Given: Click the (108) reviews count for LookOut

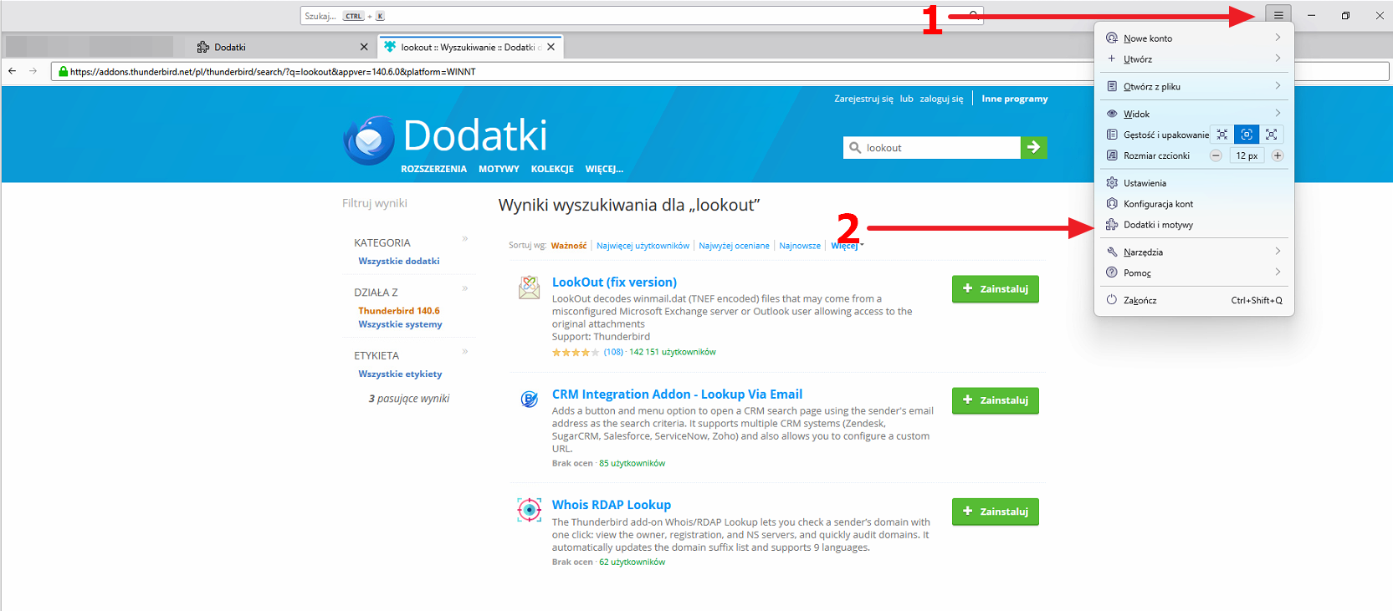Looking at the screenshot, I should coord(613,353).
